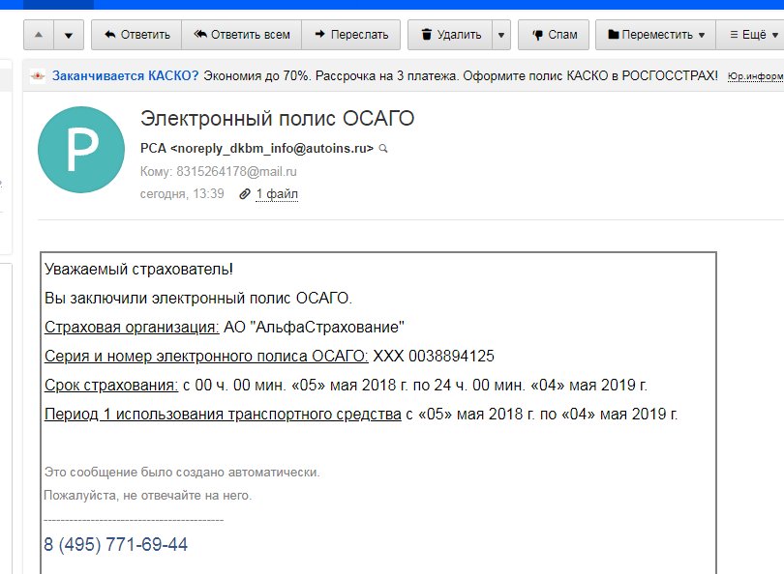Viewport: 784px width, 574px height.
Task: Click the phone number 8 (495) 771-69-44
Action: pos(115,544)
